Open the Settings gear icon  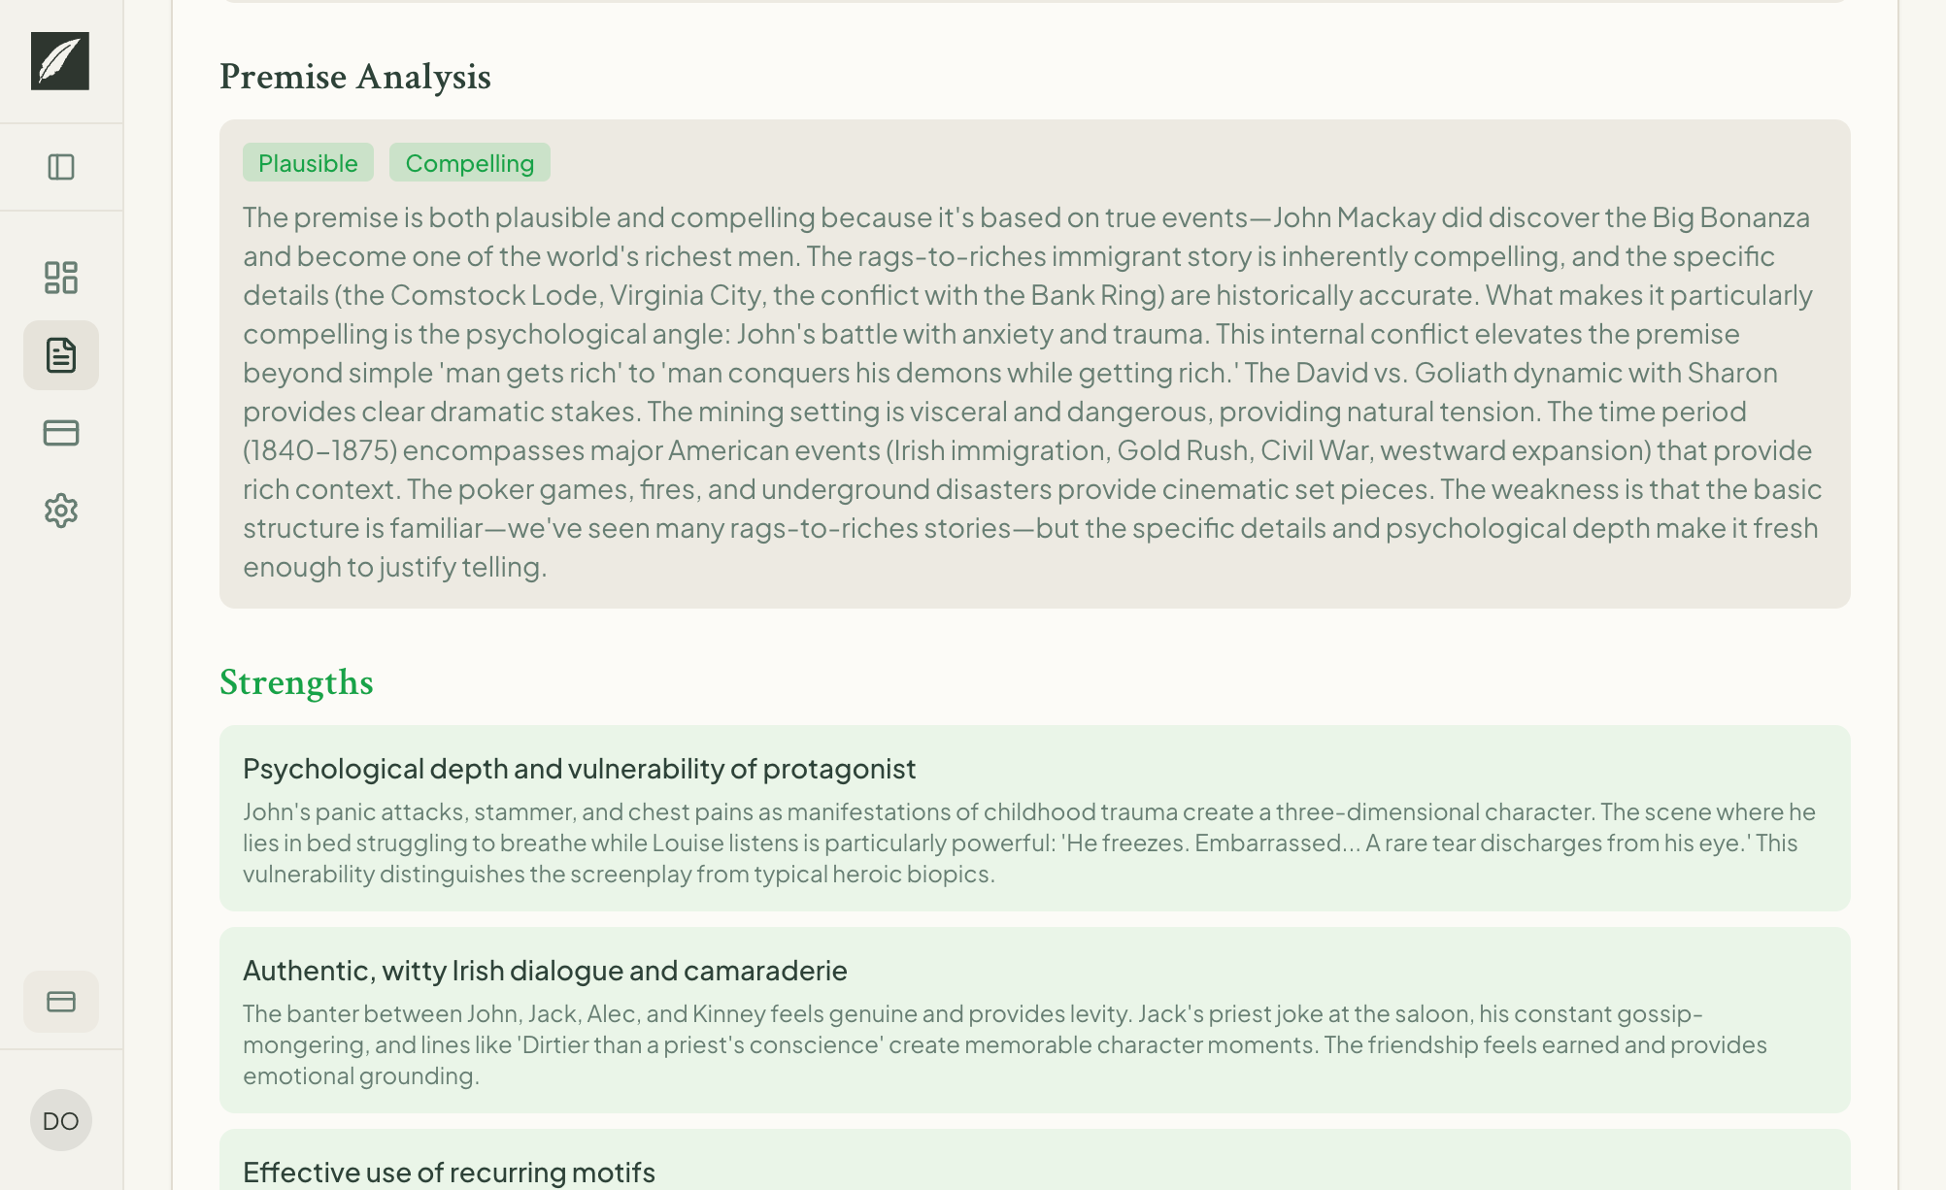tap(60, 511)
